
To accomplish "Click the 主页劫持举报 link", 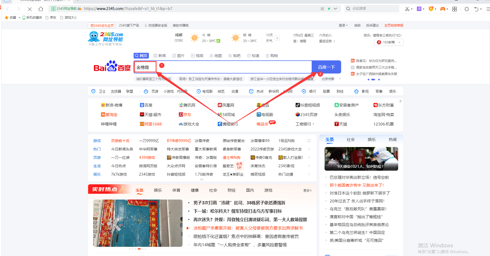I will coord(394,25).
